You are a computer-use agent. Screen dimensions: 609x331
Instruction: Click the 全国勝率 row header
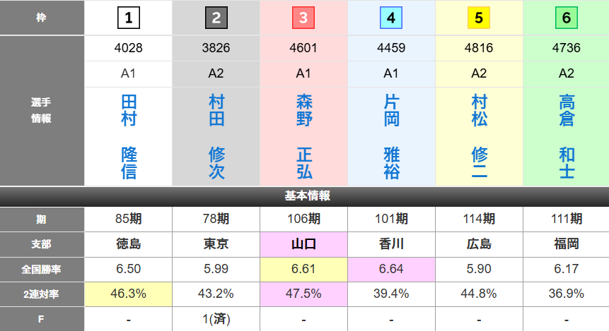tap(42, 269)
